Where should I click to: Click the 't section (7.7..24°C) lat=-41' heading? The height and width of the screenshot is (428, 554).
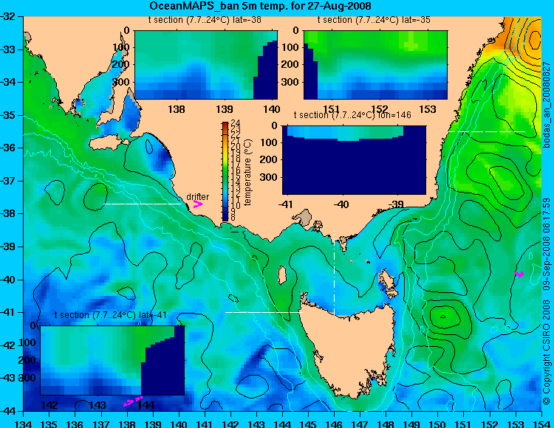click(111, 315)
